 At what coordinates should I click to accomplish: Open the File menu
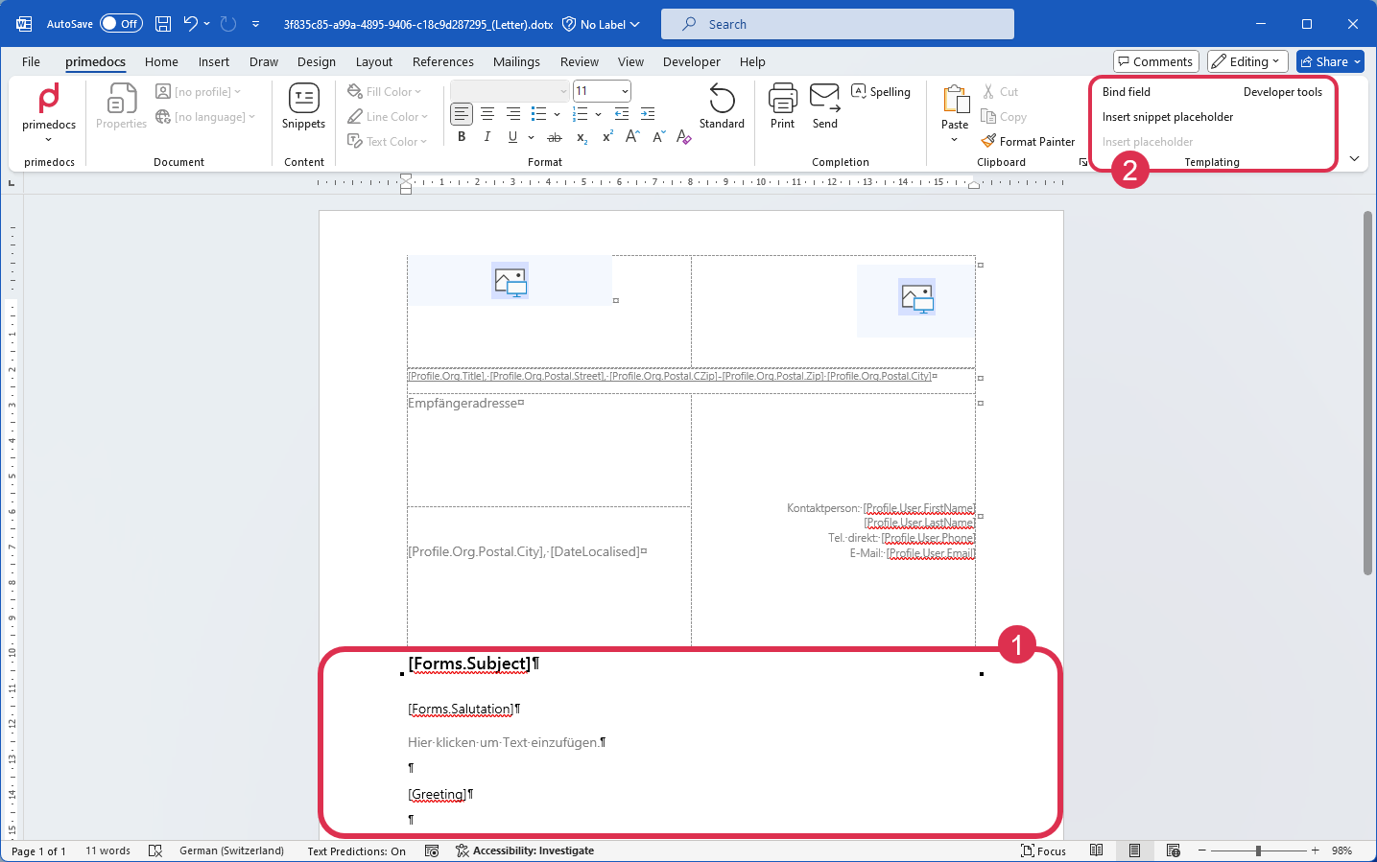pos(31,61)
